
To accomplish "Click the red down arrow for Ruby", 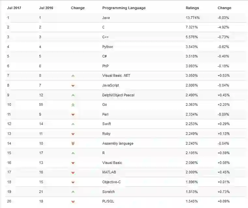I will tap(73, 134).
